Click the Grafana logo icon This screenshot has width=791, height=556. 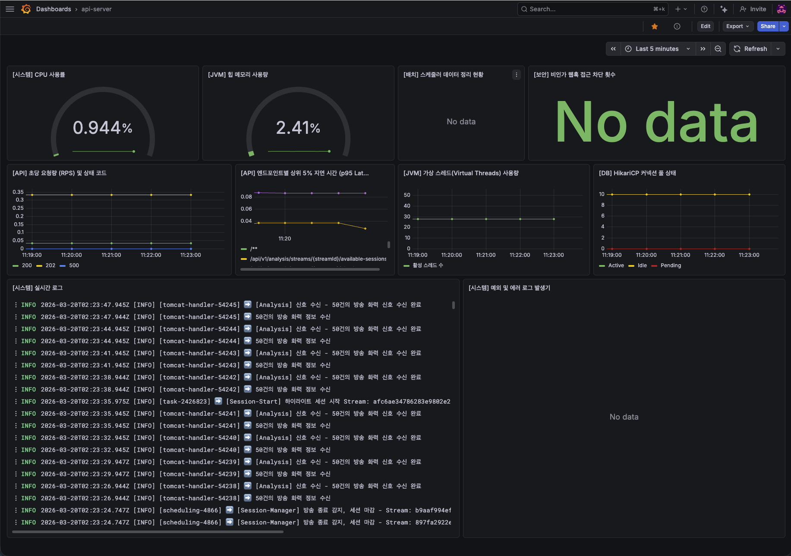(26, 9)
